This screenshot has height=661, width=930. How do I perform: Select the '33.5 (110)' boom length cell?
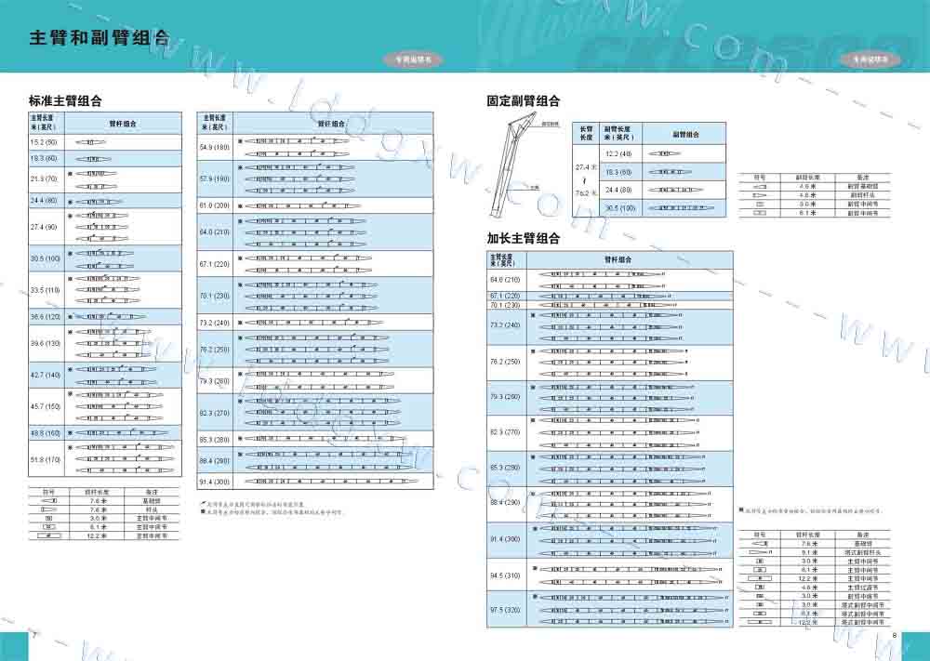tap(45, 290)
